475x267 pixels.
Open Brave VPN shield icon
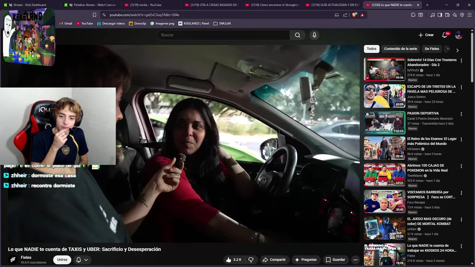pyautogui.click(x=462, y=15)
